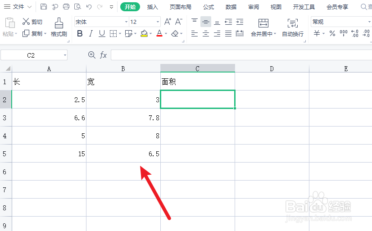Click the fill color bucket
The width and height of the screenshot is (372, 231).
[144, 34]
